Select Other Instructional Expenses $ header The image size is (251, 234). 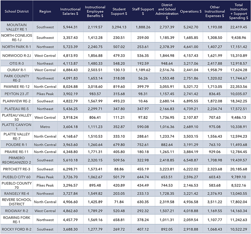click(215, 11)
